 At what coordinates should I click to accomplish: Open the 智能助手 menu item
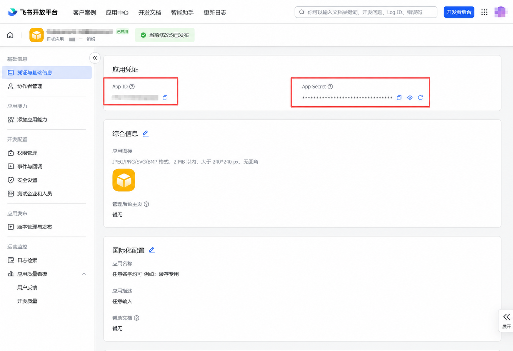click(182, 13)
